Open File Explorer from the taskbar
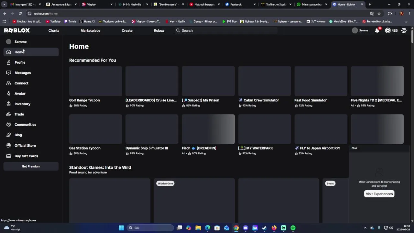The image size is (414, 233). [198, 228]
